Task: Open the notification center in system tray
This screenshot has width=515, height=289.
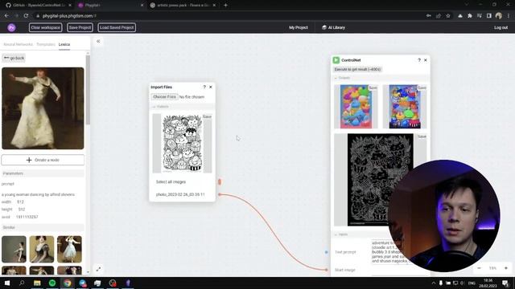Action: coord(505,283)
